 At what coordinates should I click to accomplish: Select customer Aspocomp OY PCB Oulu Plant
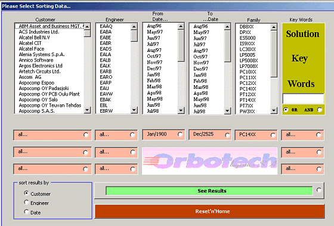(49, 94)
